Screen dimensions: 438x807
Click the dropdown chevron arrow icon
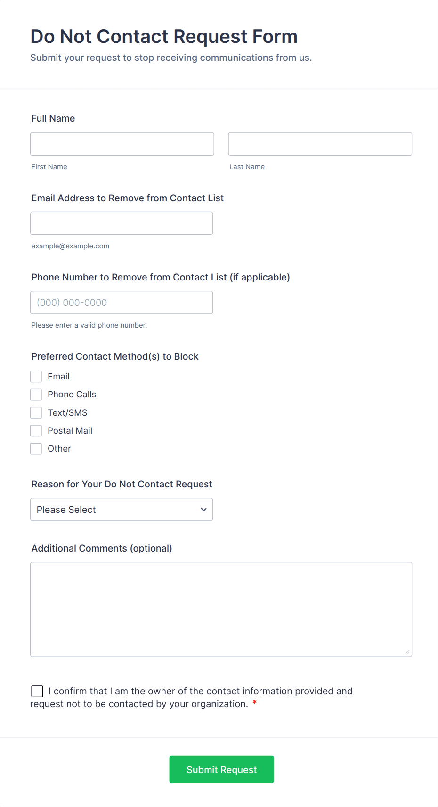[203, 510]
